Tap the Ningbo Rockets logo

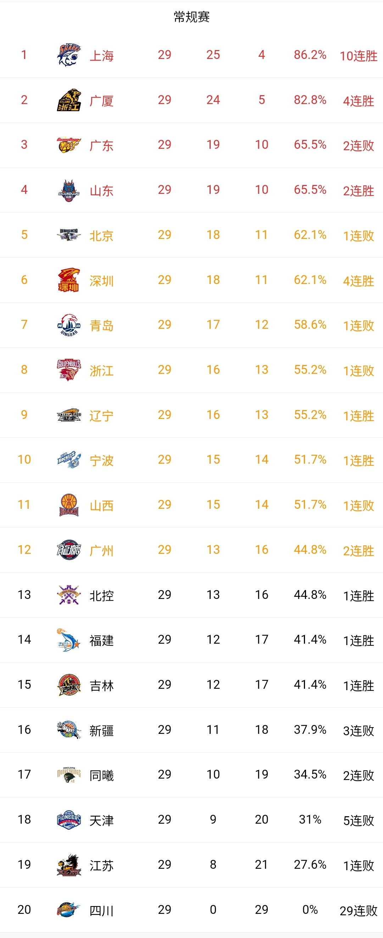69,460
